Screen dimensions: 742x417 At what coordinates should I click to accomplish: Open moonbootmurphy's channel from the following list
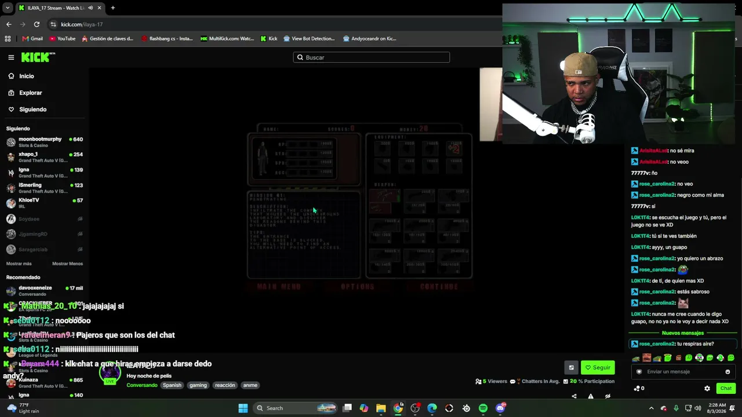click(45, 142)
